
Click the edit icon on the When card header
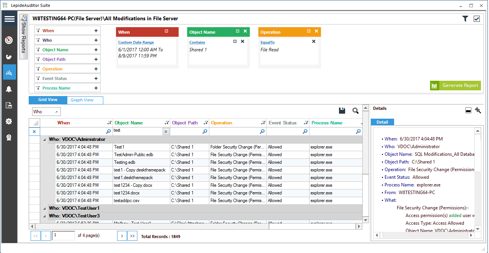166,31
